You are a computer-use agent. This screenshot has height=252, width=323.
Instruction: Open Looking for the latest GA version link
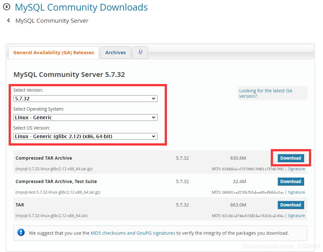point(266,93)
